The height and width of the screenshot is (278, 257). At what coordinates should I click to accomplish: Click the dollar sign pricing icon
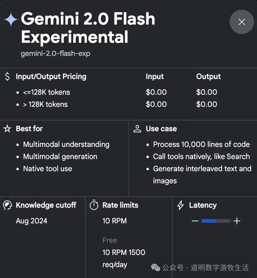pos(7,77)
